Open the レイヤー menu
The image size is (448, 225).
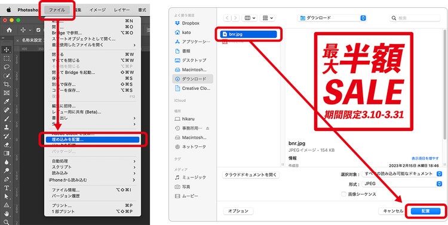tap(122, 10)
